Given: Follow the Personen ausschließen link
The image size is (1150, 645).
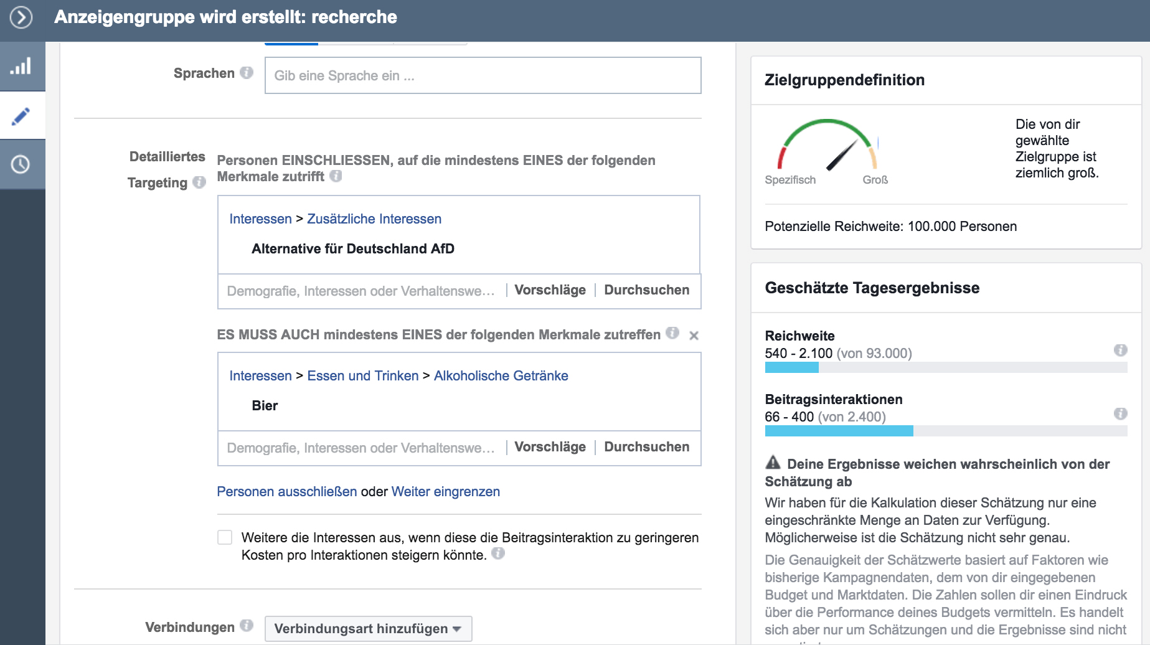Looking at the screenshot, I should tap(287, 492).
